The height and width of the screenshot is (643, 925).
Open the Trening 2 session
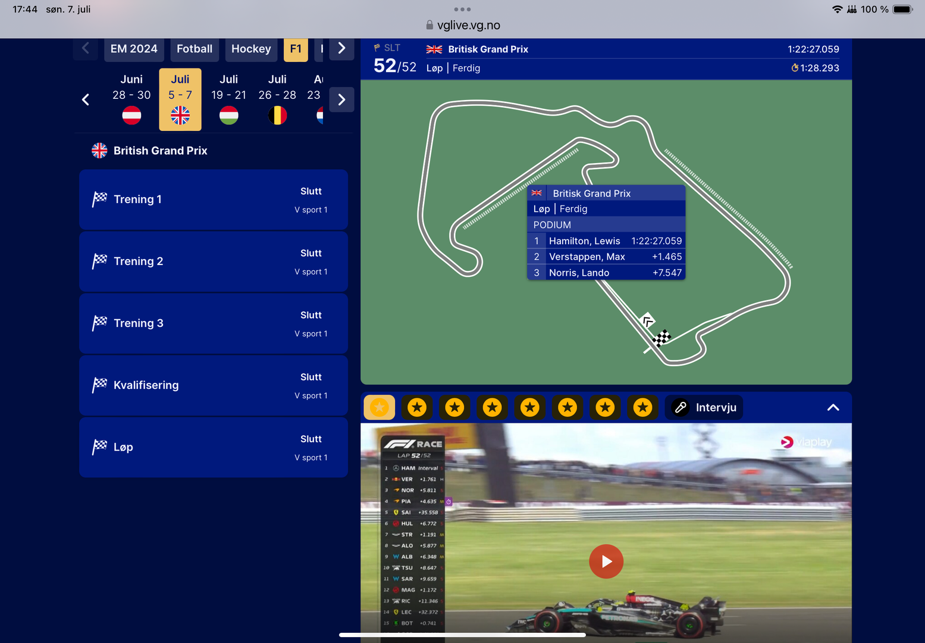214,261
